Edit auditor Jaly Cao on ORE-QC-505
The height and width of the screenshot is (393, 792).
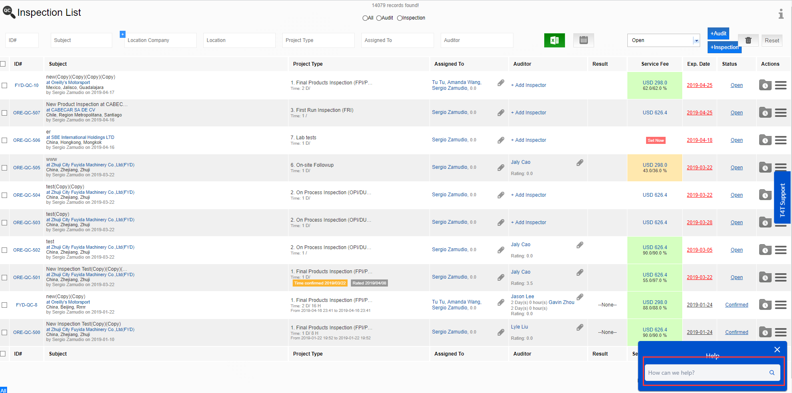click(580, 163)
